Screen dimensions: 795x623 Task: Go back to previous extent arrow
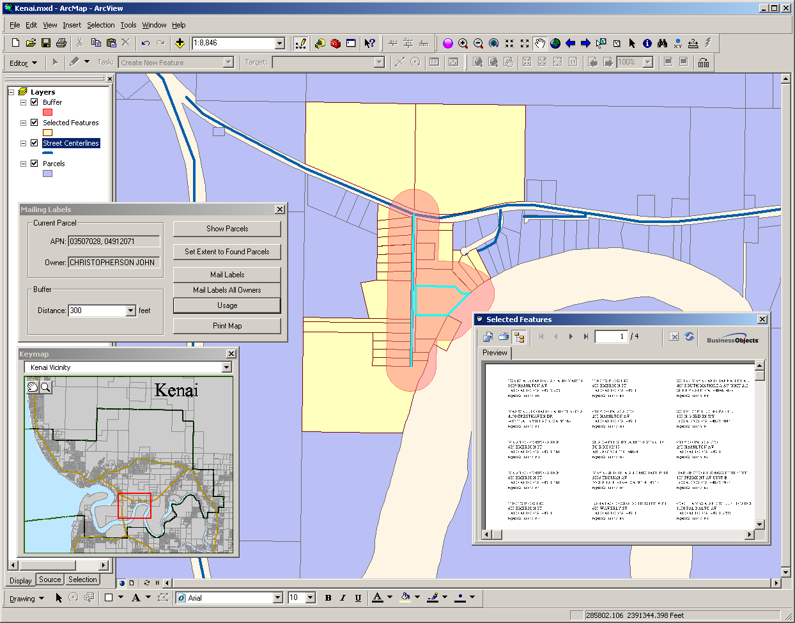click(571, 43)
